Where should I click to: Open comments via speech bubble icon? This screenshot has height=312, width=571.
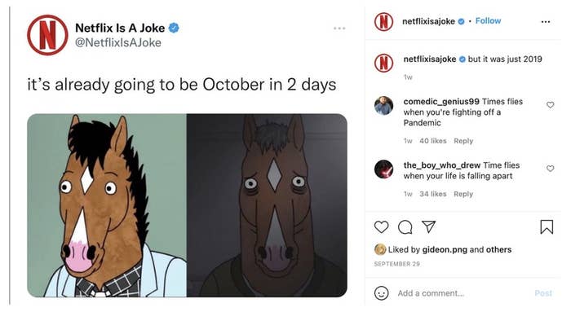tap(405, 227)
